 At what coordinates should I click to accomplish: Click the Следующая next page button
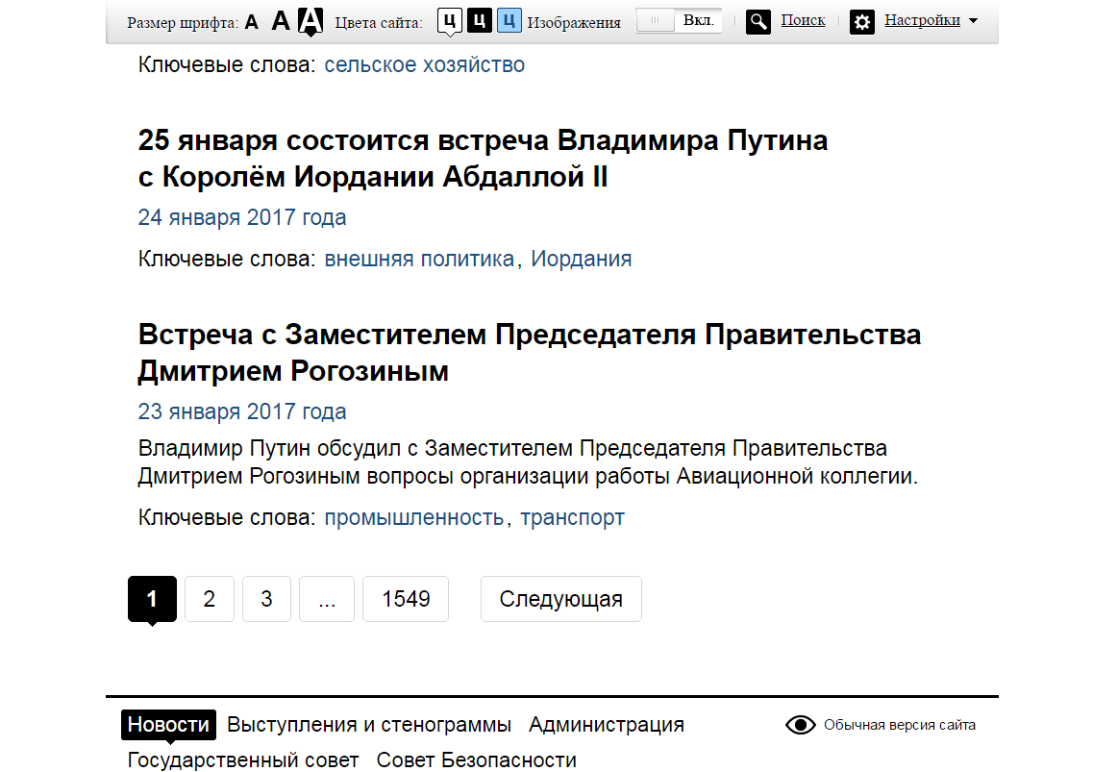pos(560,599)
